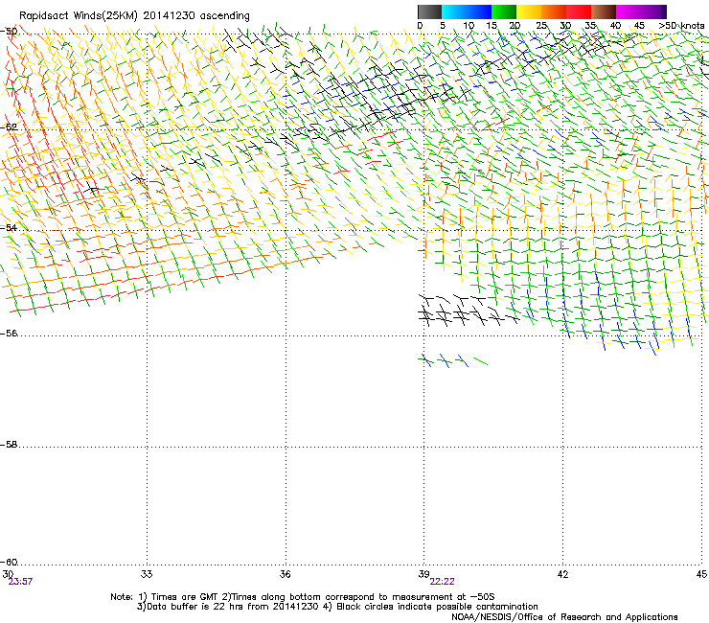Click 'NOAA/NESDIS/Office of Research and Applications' credit

(564, 617)
